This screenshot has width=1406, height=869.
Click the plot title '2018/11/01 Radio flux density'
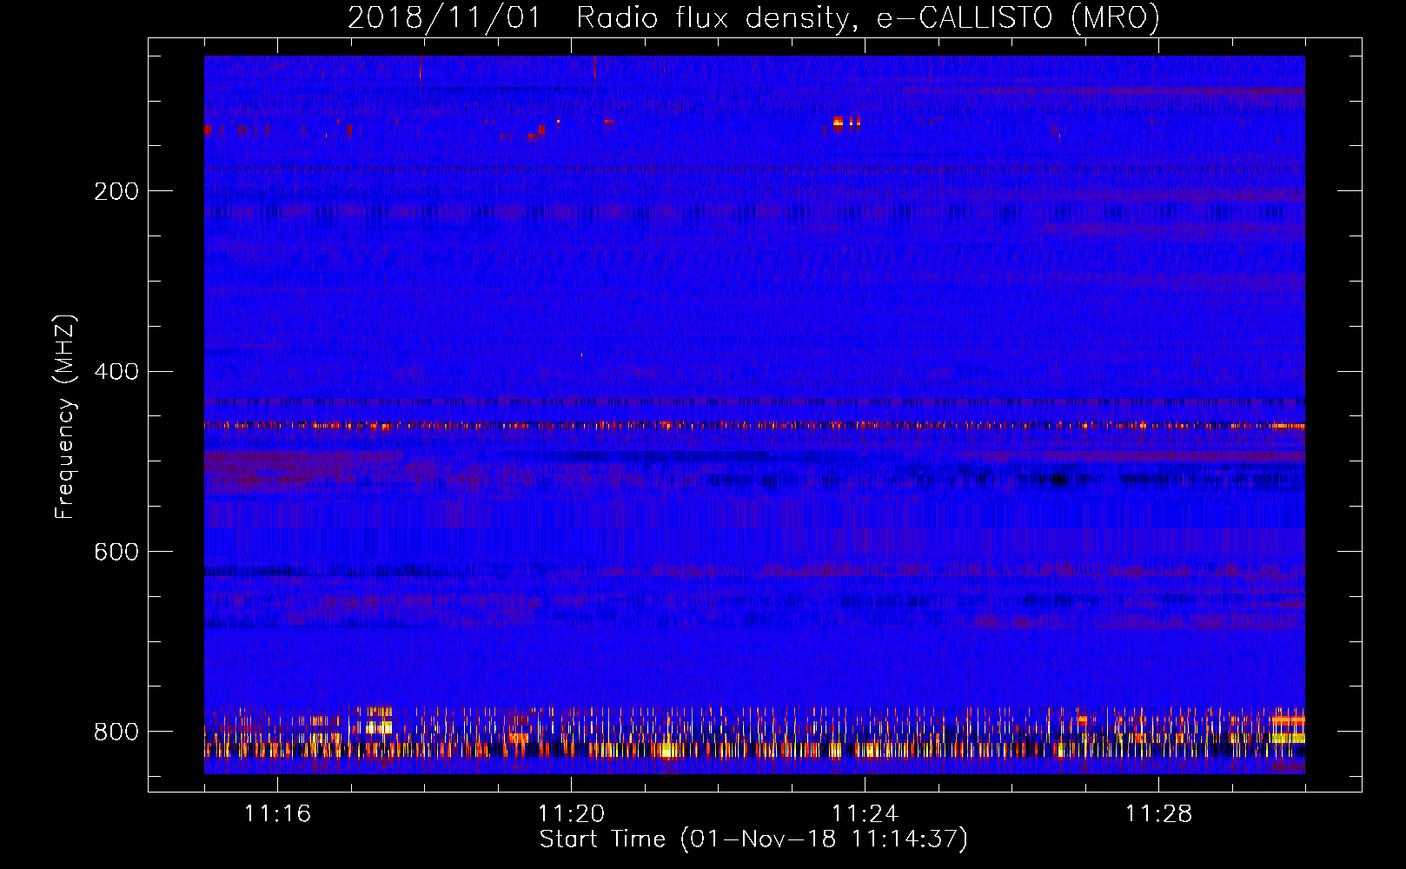tap(753, 18)
